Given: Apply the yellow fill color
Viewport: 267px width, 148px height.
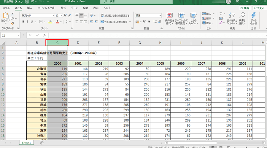Looking at the screenshot, I should pos(50,22).
